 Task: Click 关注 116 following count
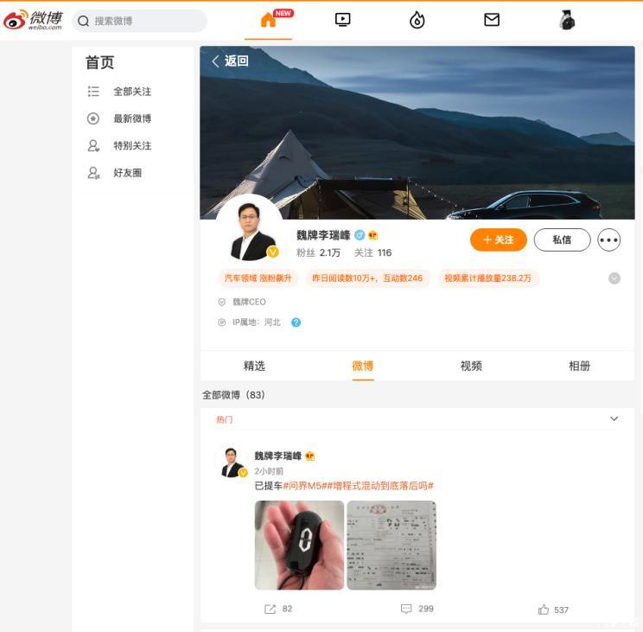point(372,252)
